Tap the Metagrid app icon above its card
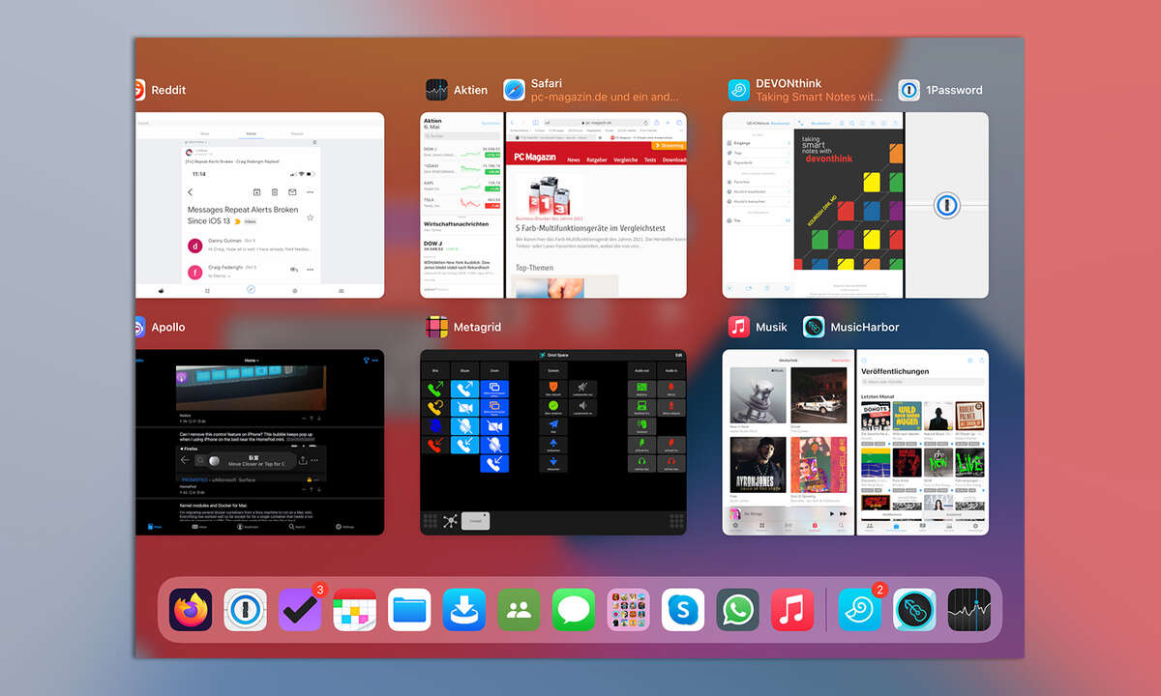Screen dimensions: 1161x696 (x=436, y=327)
